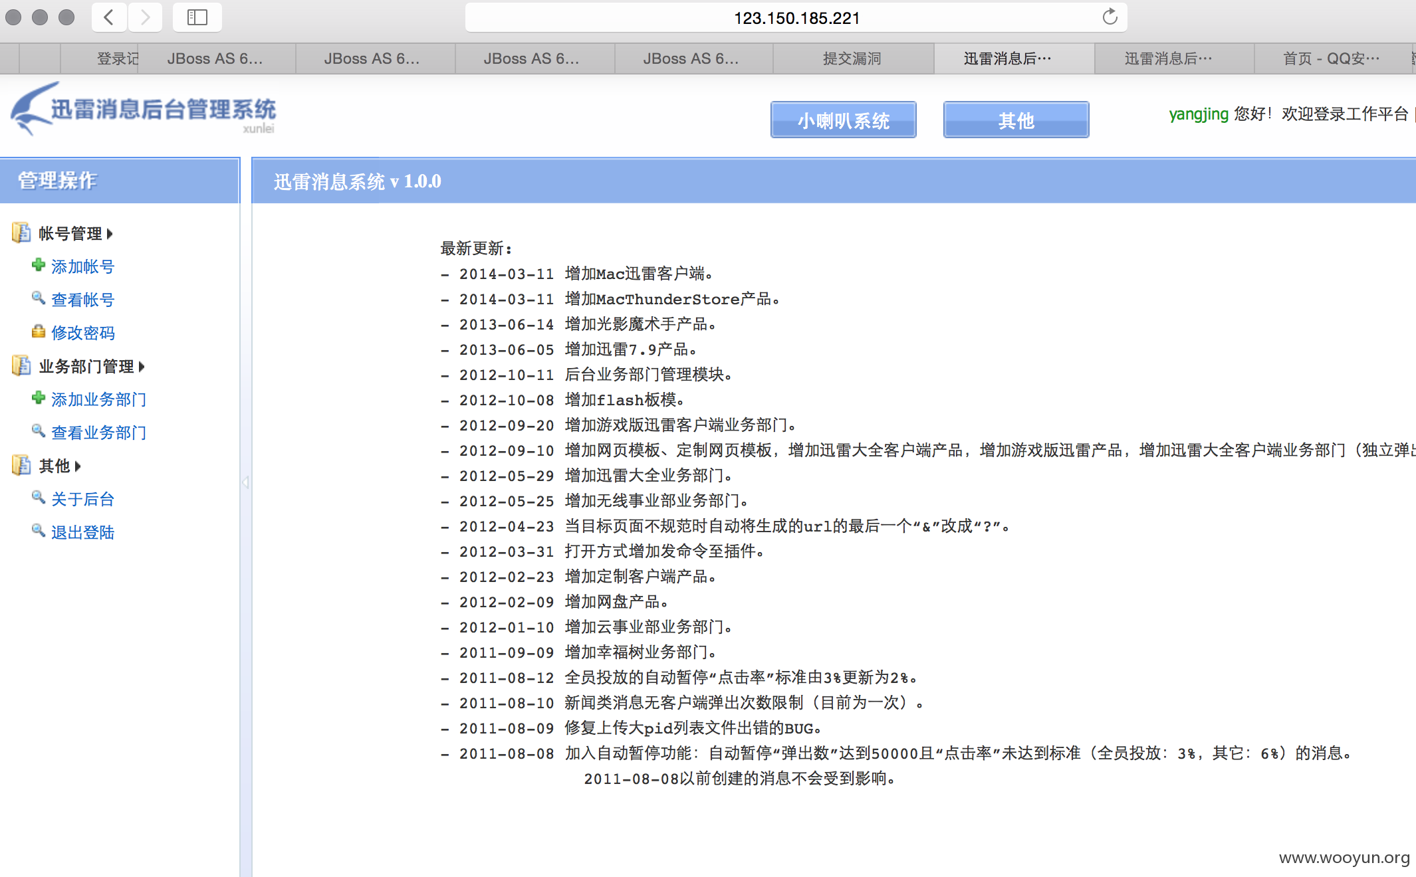The width and height of the screenshot is (1416, 877).
Task: Click the magnifier icon beside 退出登陆
Action: pyautogui.click(x=39, y=531)
